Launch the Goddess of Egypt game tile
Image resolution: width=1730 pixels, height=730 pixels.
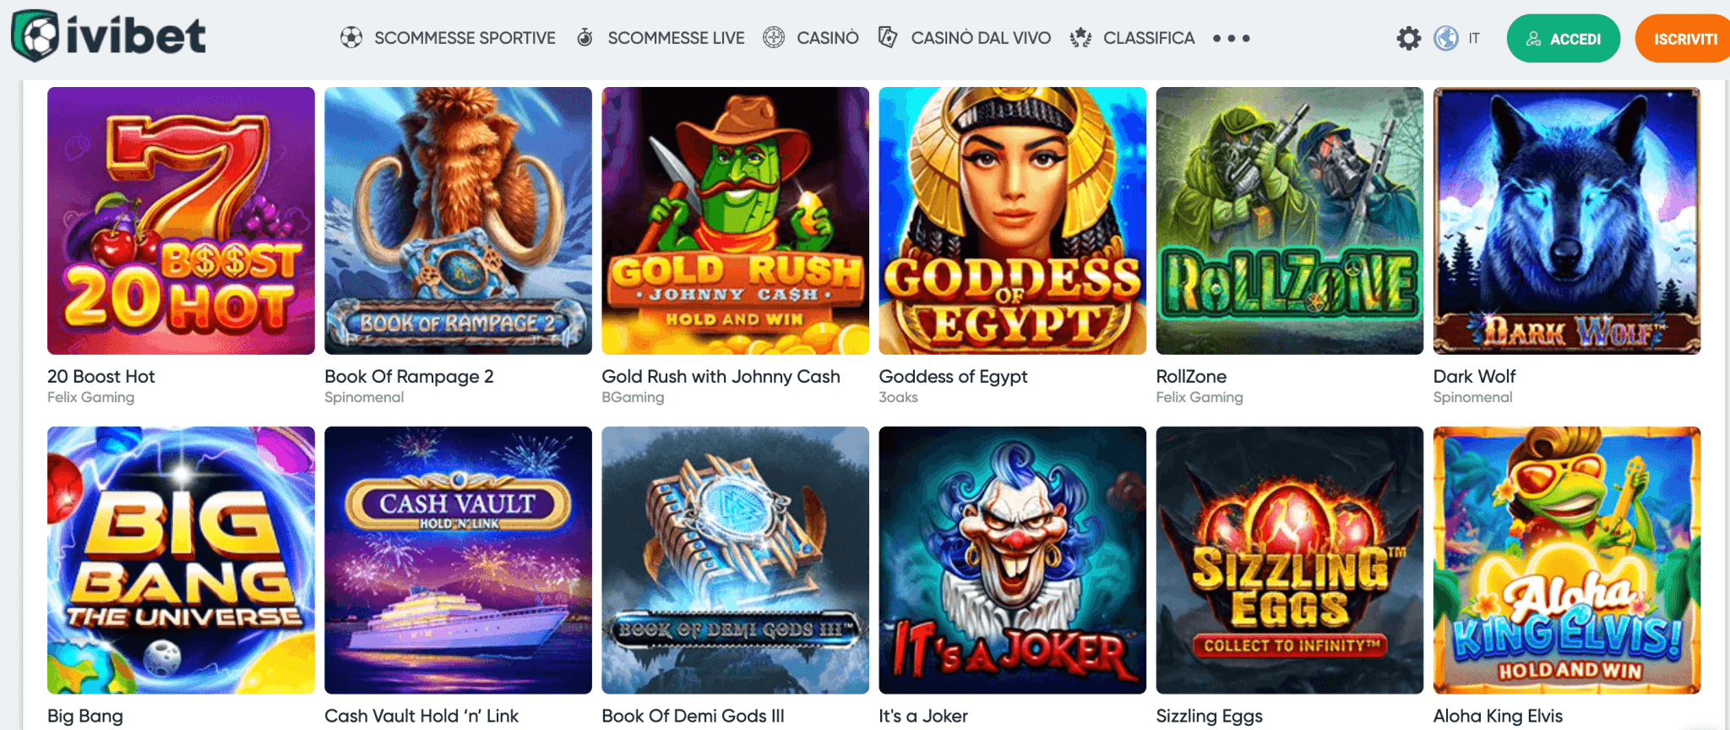1012,221
